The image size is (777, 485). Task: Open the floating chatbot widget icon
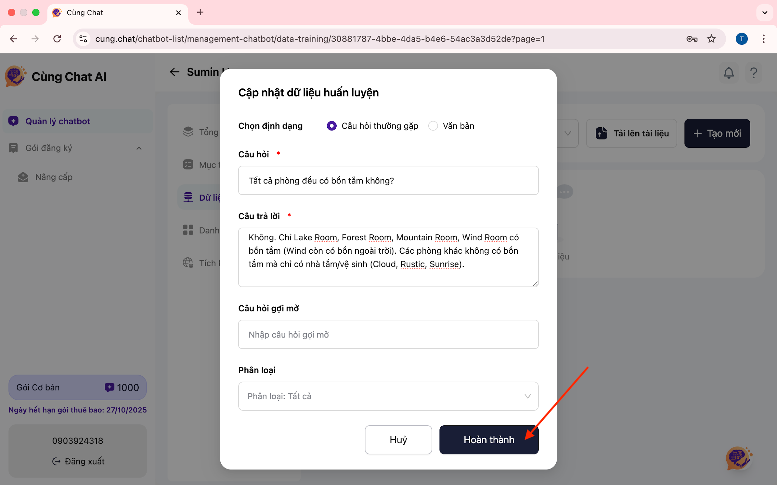coord(738,458)
